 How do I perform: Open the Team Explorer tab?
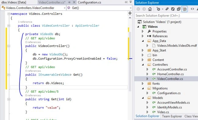click(x=172, y=116)
